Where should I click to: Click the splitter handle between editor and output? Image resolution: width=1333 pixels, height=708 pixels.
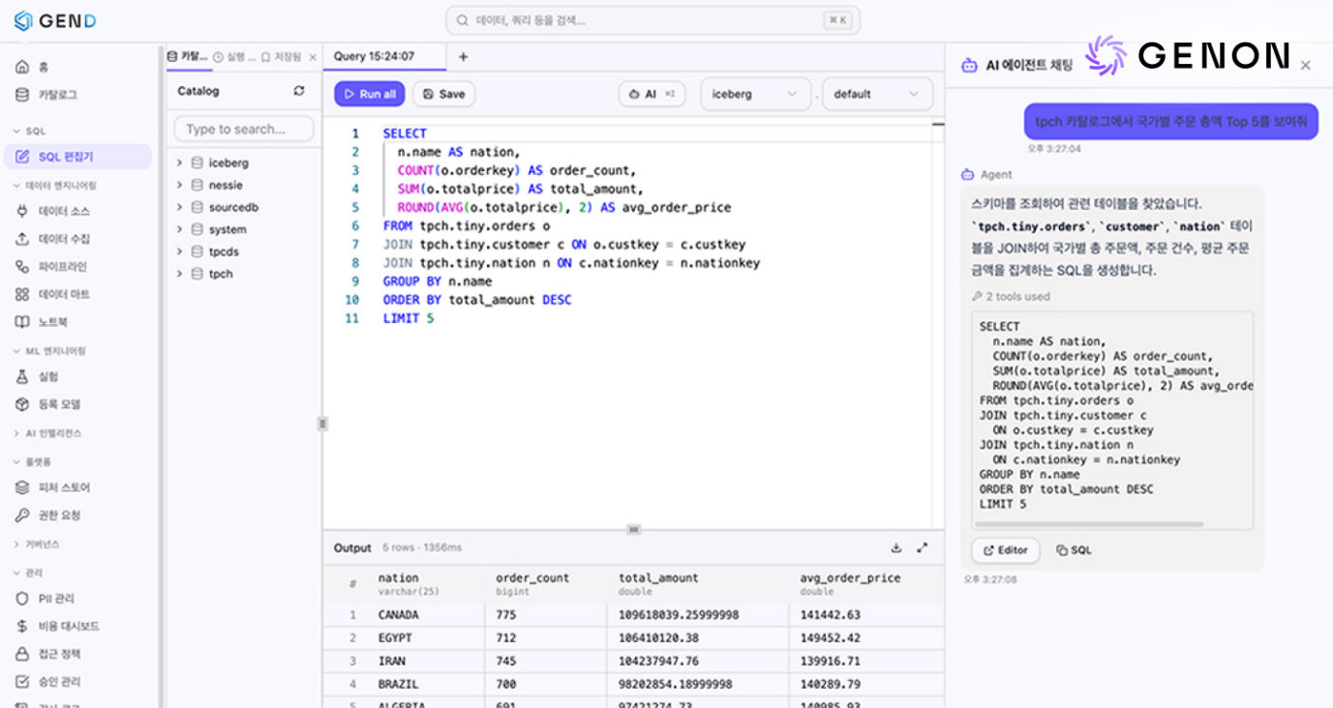633,529
